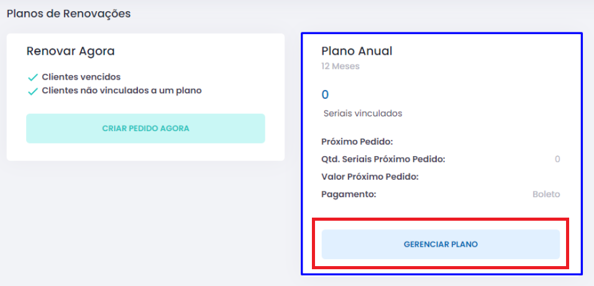
Task: Click the Qtd. Seriais Próximo Pedido label
Action: pyautogui.click(x=383, y=159)
